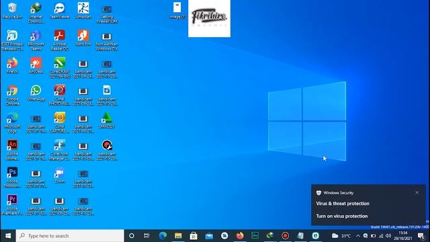430x242 pixels.
Task: Launch AnyDesk from the desktop
Action: 36,66
